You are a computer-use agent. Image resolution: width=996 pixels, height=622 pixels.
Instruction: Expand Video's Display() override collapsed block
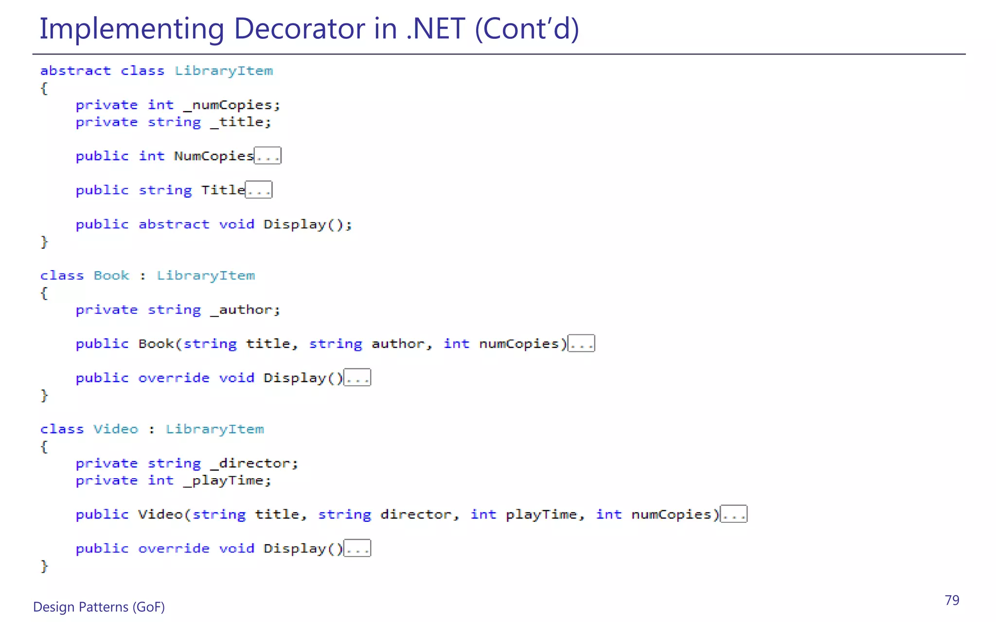coord(357,548)
